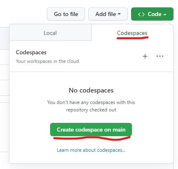
Task: Click the plus icon to create a new codespace
Action: coord(145,56)
